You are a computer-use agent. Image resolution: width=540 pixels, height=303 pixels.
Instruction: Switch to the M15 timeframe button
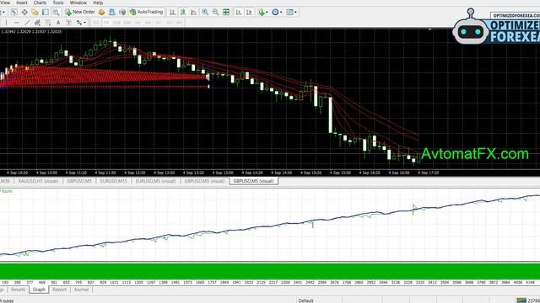point(116,23)
